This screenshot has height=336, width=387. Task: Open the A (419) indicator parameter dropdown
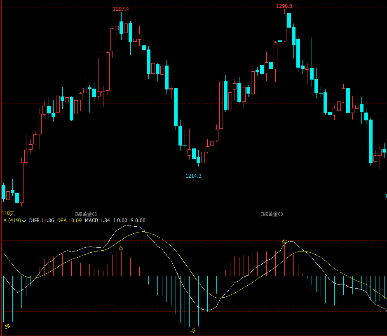(x=14, y=221)
